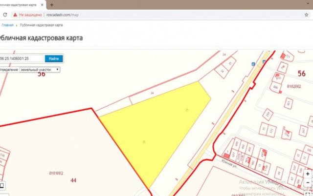Click parcel label 24 near the top
This screenshot has height=196, width=313.
(x=224, y=54)
